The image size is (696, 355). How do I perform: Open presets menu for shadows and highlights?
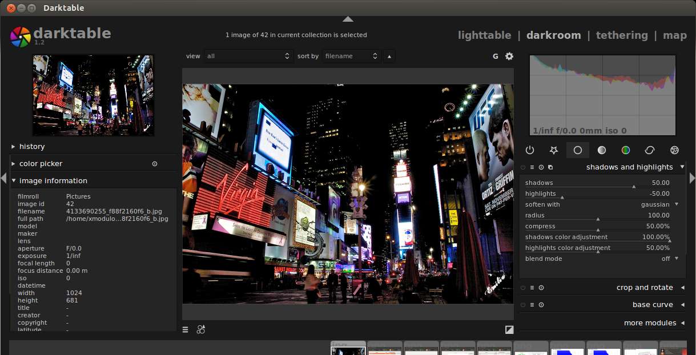[x=532, y=167]
